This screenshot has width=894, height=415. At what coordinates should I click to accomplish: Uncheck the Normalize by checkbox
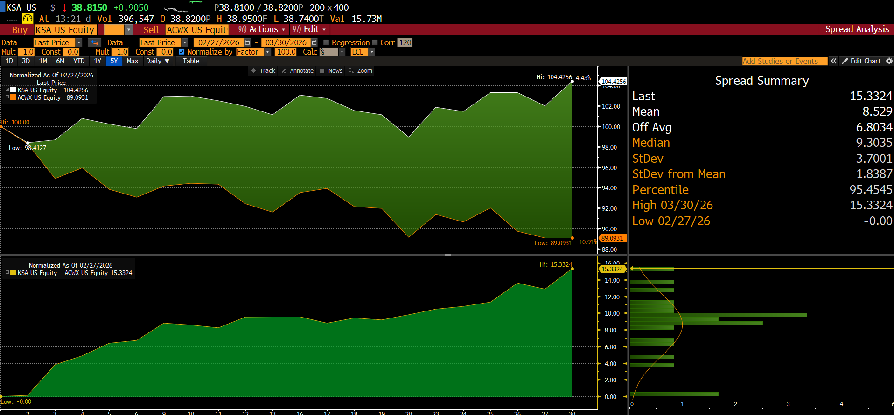pyautogui.click(x=182, y=52)
